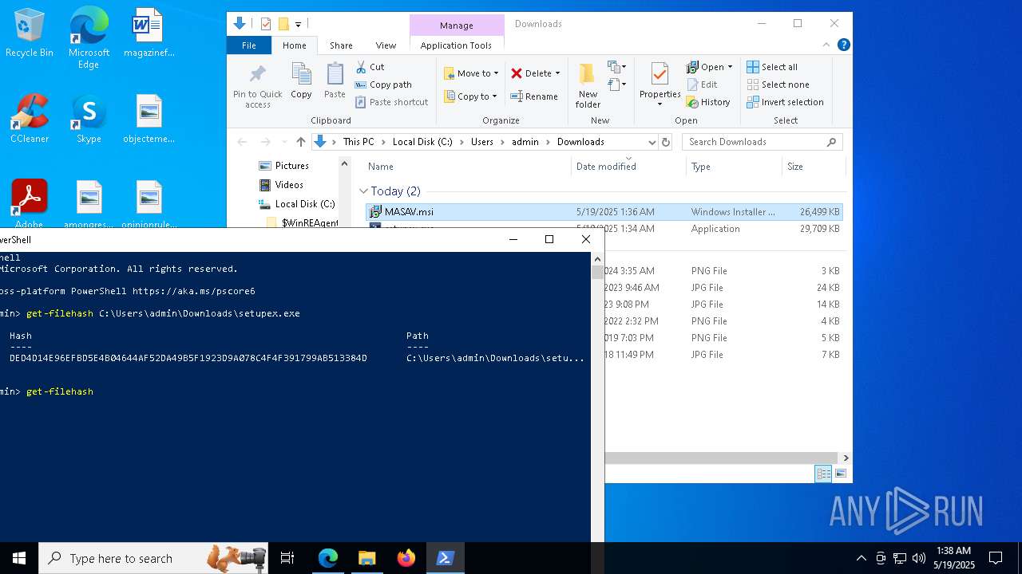
Task: Open the magazinef Word document icon
Action: [149, 33]
